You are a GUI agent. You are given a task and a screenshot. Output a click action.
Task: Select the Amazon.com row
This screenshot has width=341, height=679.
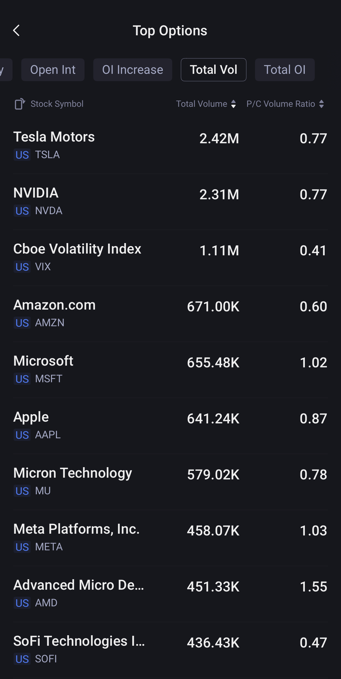[170, 313]
